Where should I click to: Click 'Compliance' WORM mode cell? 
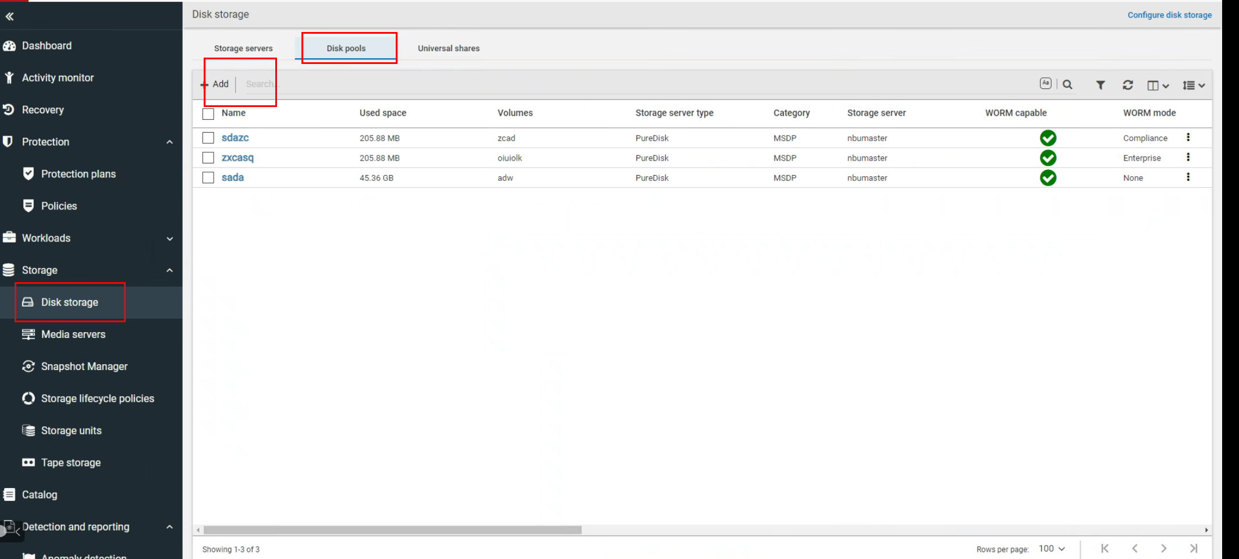click(x=1145, y=138)
